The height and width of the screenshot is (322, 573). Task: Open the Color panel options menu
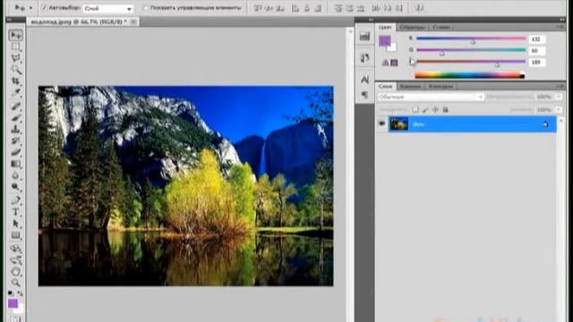(x=560, y=27)
